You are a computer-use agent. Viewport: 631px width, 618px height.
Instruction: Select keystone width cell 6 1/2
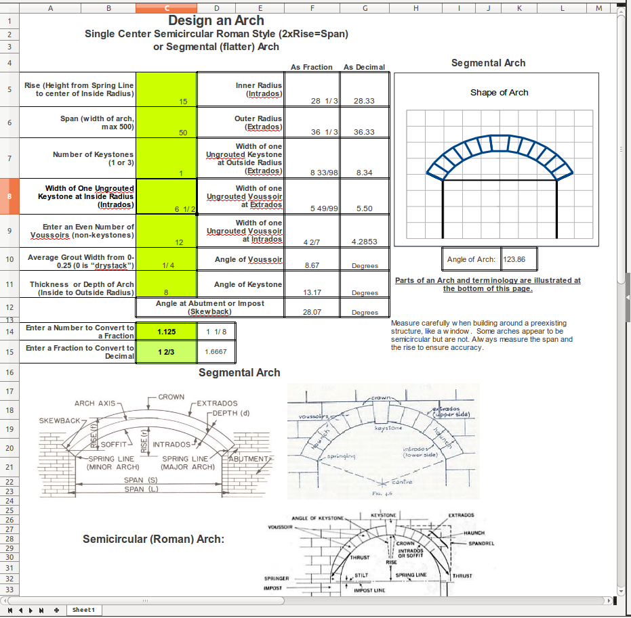point(166,196)
